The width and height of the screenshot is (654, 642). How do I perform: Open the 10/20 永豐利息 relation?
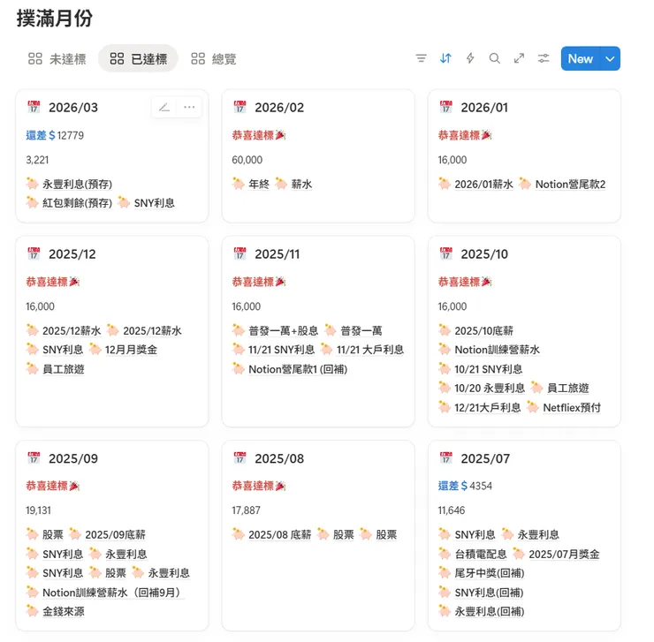[490, 389]
